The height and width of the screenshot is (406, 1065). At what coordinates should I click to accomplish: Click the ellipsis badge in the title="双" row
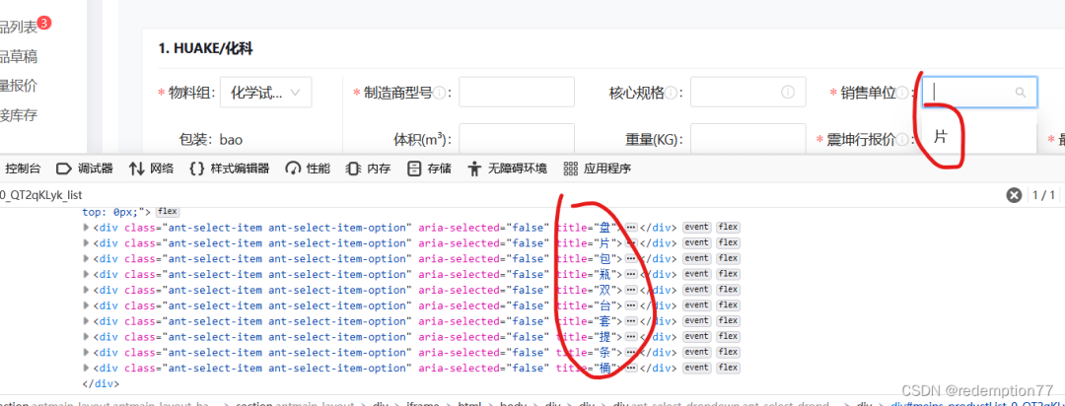click(x=631, y=289)
